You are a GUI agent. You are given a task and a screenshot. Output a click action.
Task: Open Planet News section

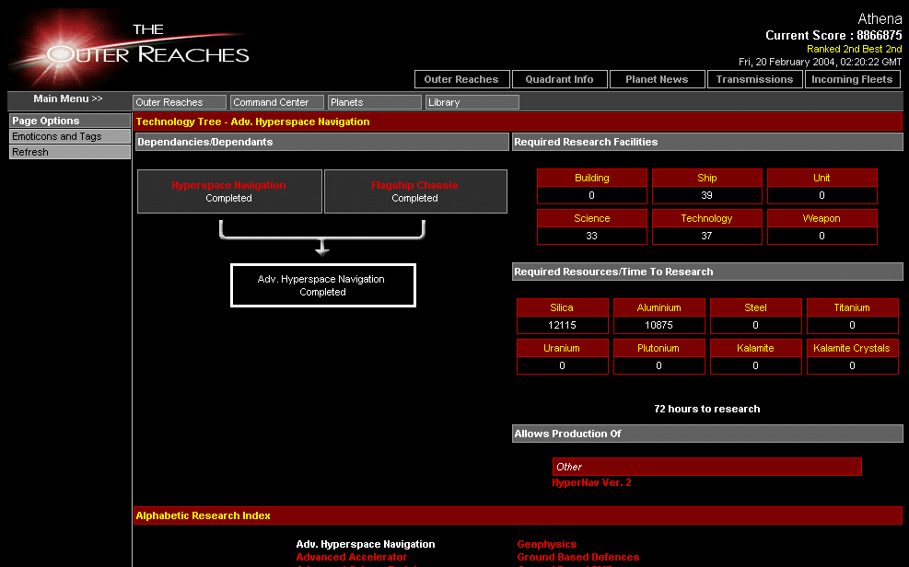pyautogui.click(x=657, y=79)
